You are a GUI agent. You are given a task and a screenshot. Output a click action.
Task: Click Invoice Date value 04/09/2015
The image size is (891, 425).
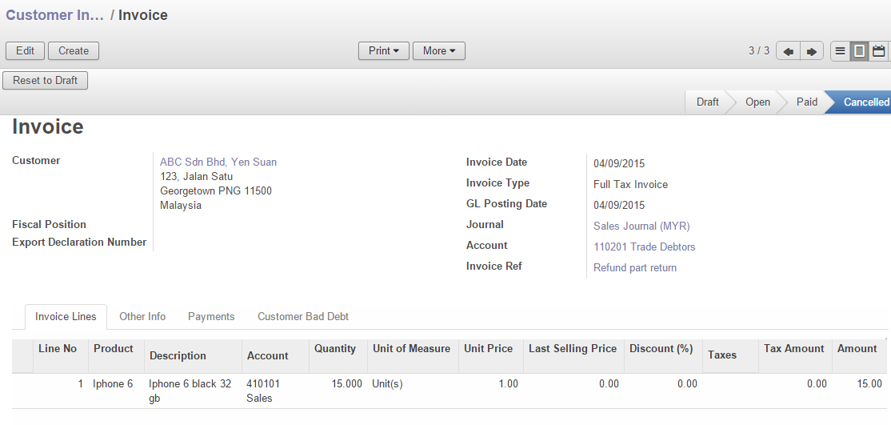pyautogui.click(x=619, y=164)
